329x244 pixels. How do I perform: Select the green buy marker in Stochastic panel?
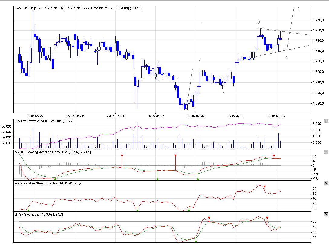tap(196, 241)
